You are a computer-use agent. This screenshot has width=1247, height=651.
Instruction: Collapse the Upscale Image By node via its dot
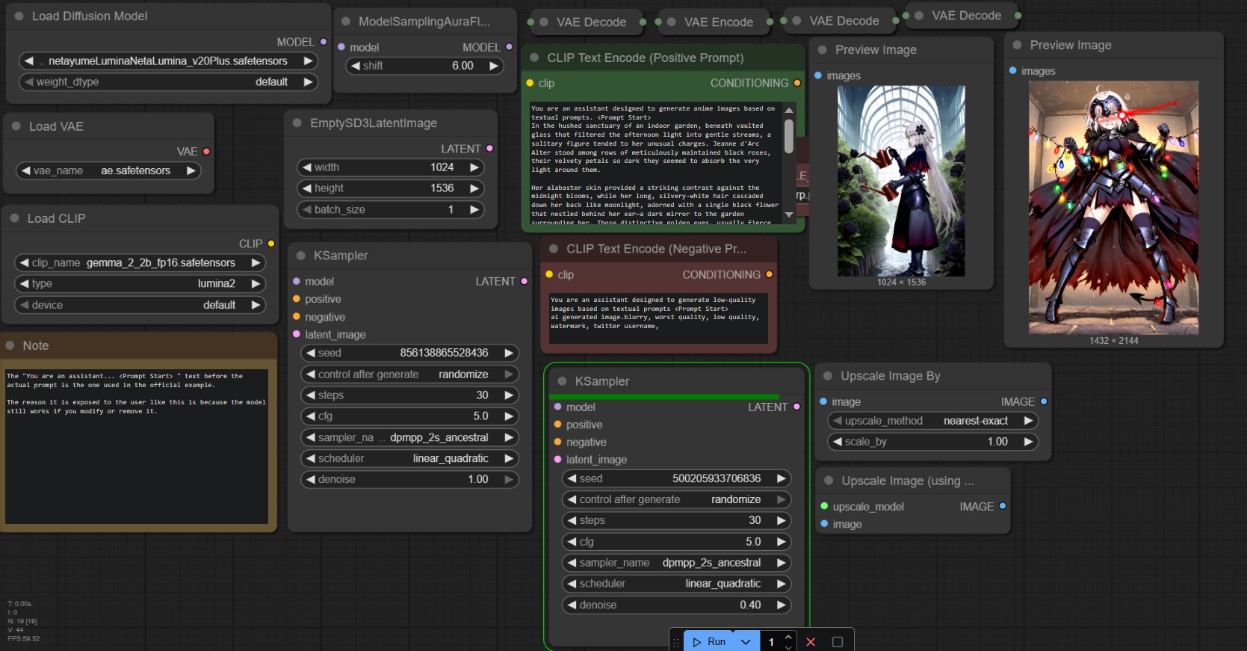pyautogui.click(x=828, y=376)
